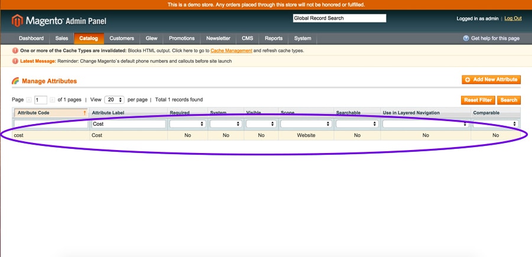The height and width of the screenshot is (257, 532).
Task: Select the cost attribute code cell
Action: (x=51, y=135)
